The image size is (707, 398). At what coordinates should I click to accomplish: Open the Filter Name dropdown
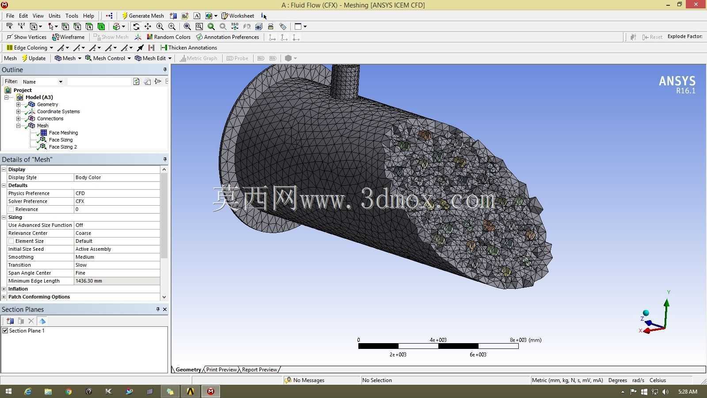(x=61, y=82)
